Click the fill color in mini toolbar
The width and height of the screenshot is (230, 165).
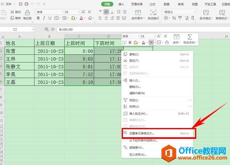(136, 43)
